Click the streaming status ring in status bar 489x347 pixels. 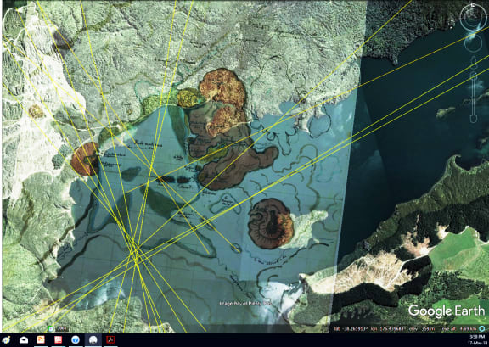(482, 328)
